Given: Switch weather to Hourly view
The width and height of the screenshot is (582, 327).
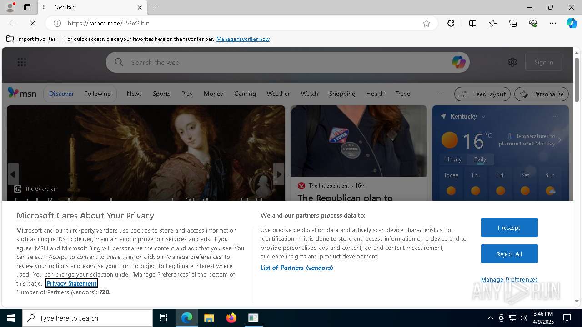Looking at the screenshot, I should (453, 159).
